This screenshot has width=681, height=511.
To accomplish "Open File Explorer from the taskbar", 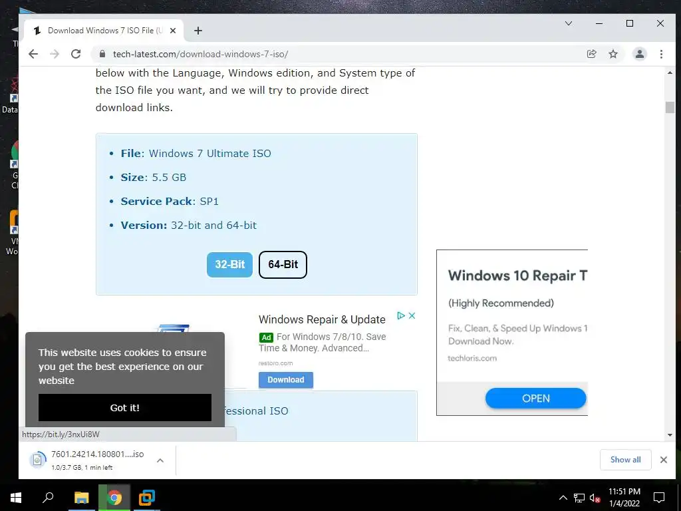I will point(81,498).
